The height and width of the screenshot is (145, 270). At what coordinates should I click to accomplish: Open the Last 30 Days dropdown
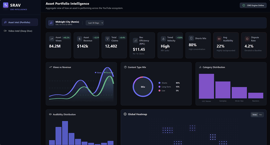point(95,23)
